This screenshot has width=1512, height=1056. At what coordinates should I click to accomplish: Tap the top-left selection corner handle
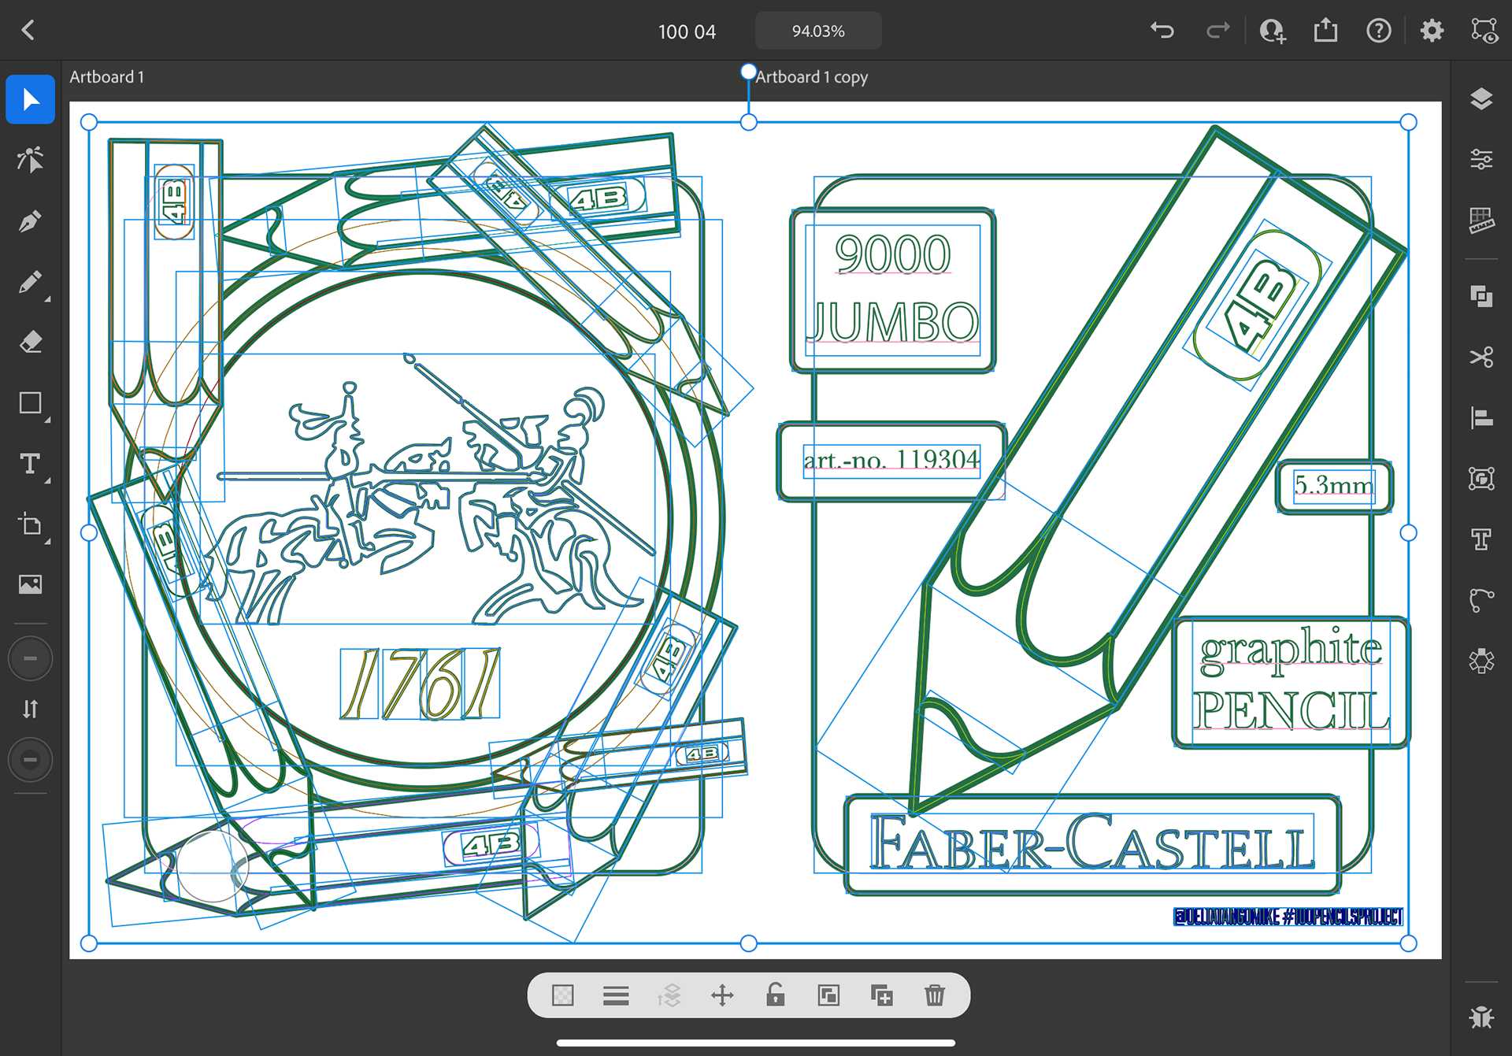click(89, 122)
